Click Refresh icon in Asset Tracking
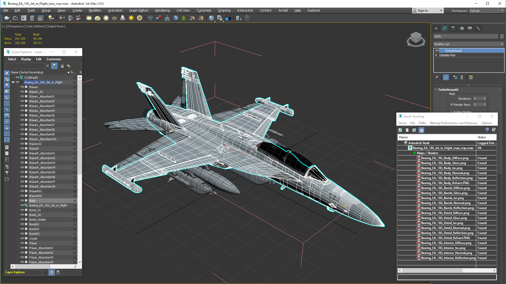This screenshot has width=506, height=284. 400,130
